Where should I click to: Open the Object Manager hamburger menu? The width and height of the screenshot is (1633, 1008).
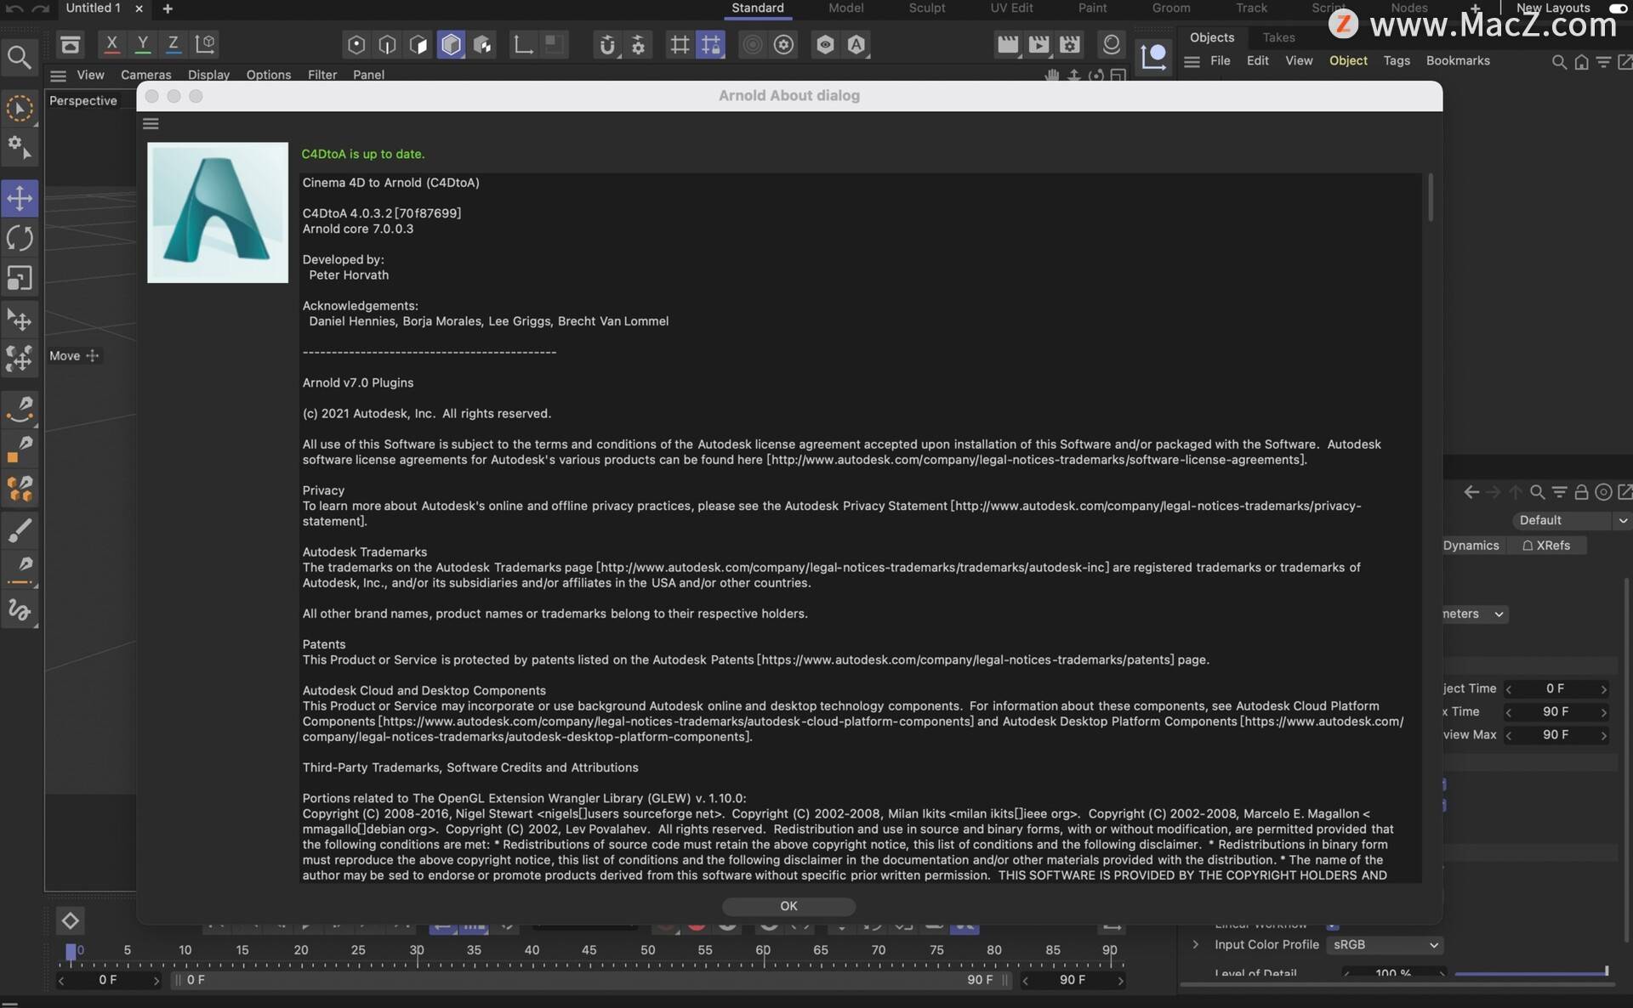tap(1192, 62)
